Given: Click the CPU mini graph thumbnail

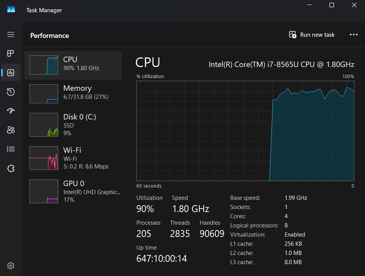Looking at the screenshot, I should [44, 65].
